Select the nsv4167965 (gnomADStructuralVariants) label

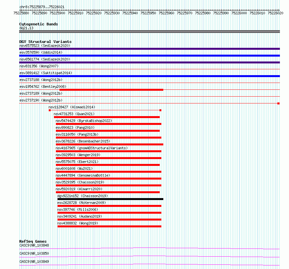tap(92, 148)
